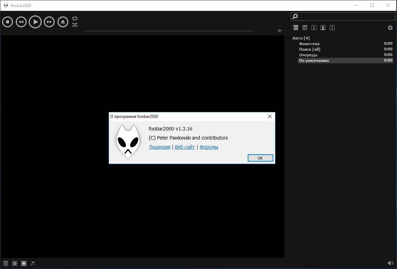Click the eject/open file button
Screen dimensions: 397x269
pyautogui.click(x=63, y=22)
